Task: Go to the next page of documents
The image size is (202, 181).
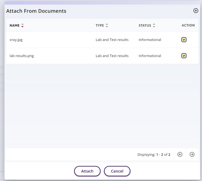Action: 192,154
